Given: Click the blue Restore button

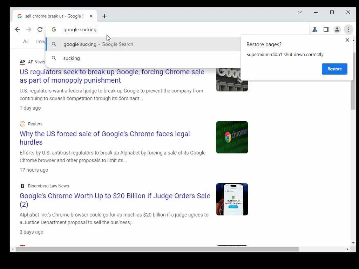Looking at the screenshot, I should [x=334, y=69].
